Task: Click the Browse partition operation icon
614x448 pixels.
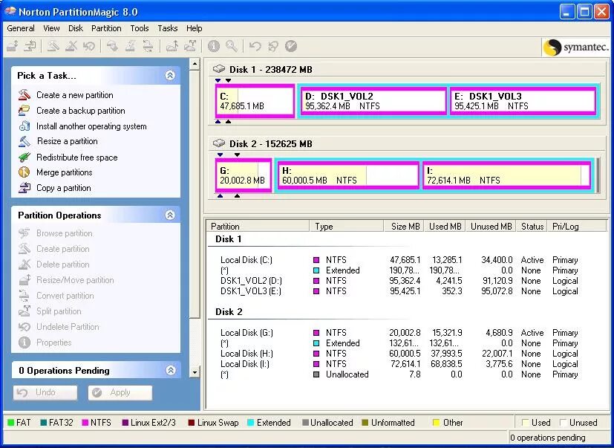Action: [25, 233]
